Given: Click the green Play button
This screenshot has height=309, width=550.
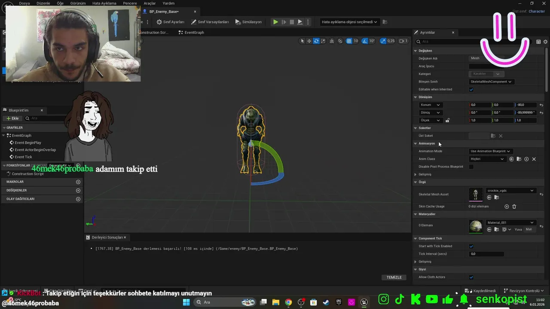Looking at the screenshot, I should coord(275,22).
